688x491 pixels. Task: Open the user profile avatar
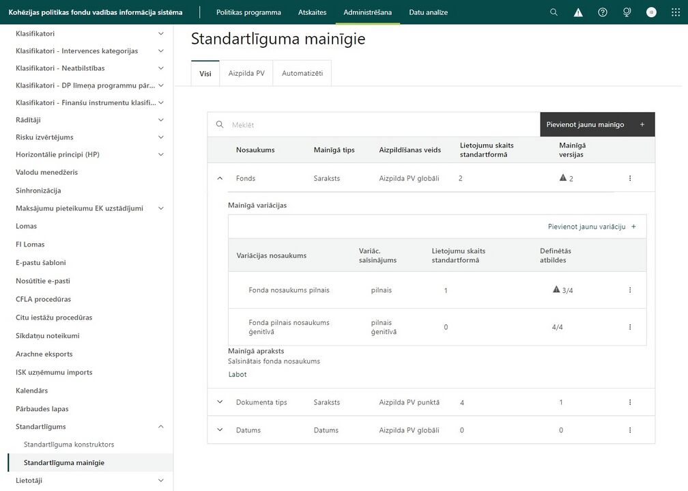(651, 12)
